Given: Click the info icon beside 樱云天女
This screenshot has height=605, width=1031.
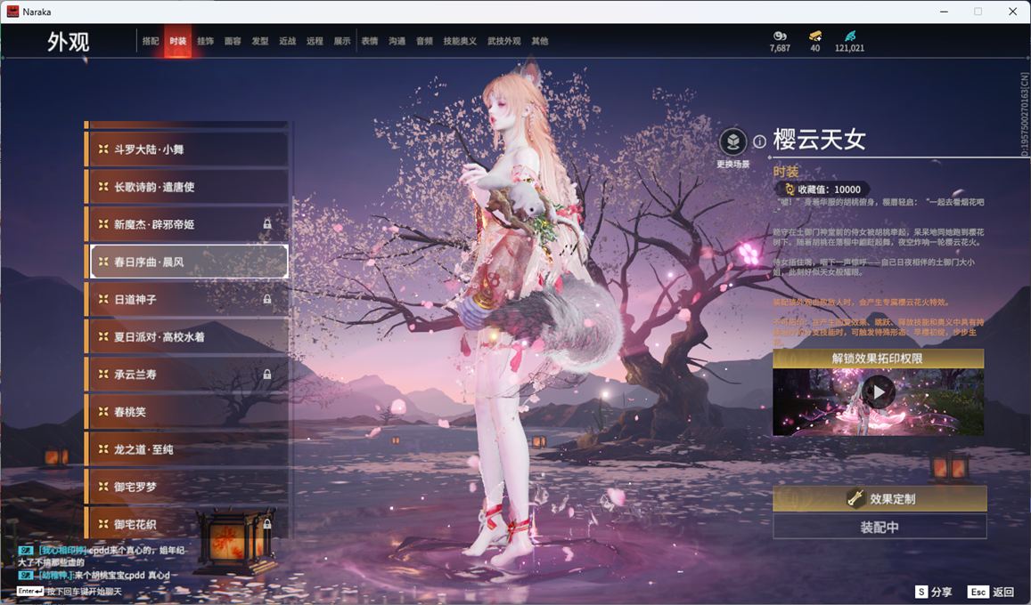Looking at the screenshot, I should (x=759, y=141).
